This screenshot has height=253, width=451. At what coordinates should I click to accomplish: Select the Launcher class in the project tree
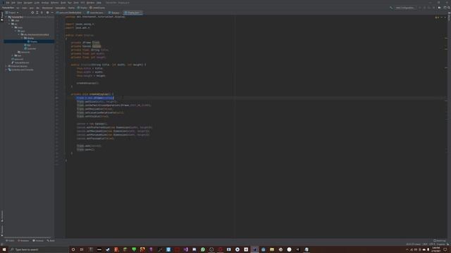point(30,48)
